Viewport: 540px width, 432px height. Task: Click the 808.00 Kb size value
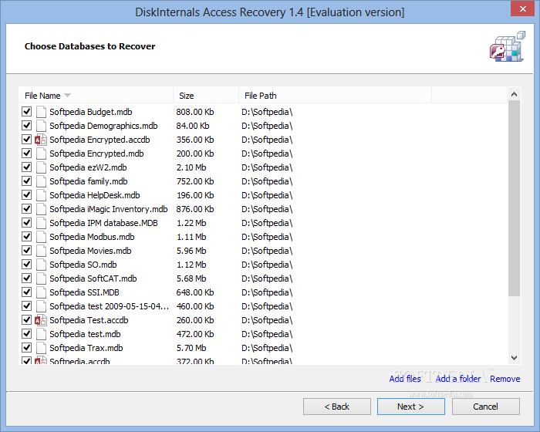tap(195, 112)
